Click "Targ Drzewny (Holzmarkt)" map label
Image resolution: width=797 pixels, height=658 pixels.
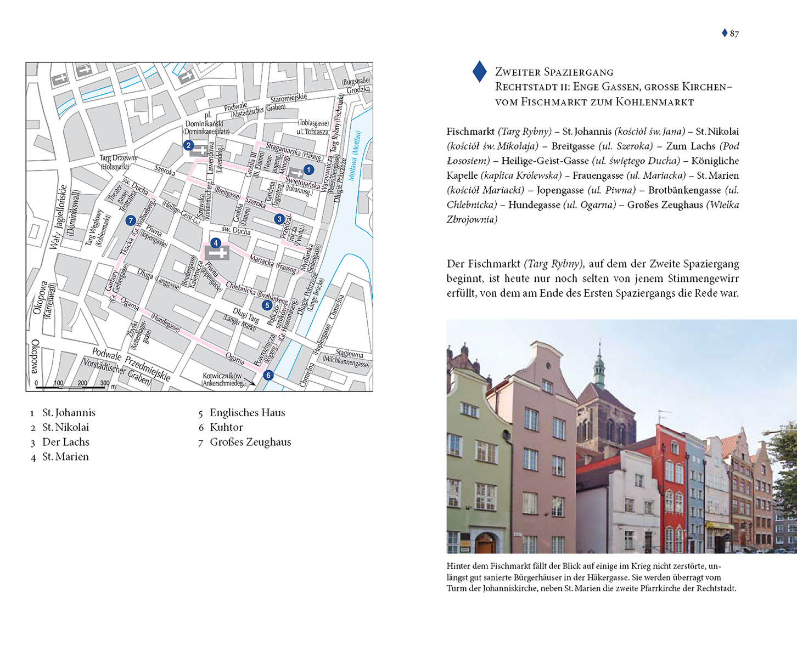[x=119, y=162]
